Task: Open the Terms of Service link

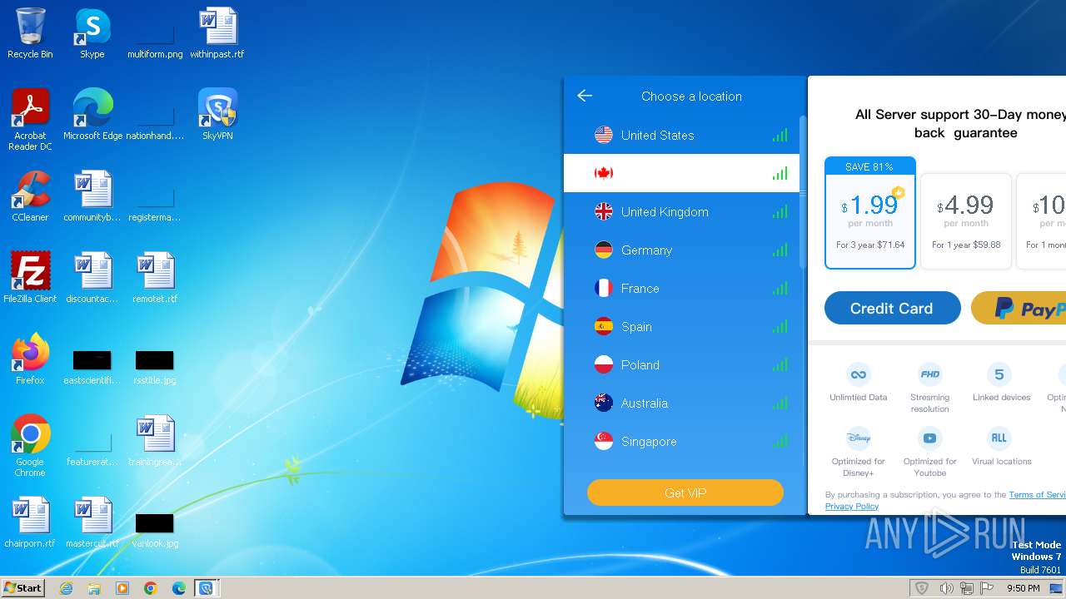Action: 1037,494
